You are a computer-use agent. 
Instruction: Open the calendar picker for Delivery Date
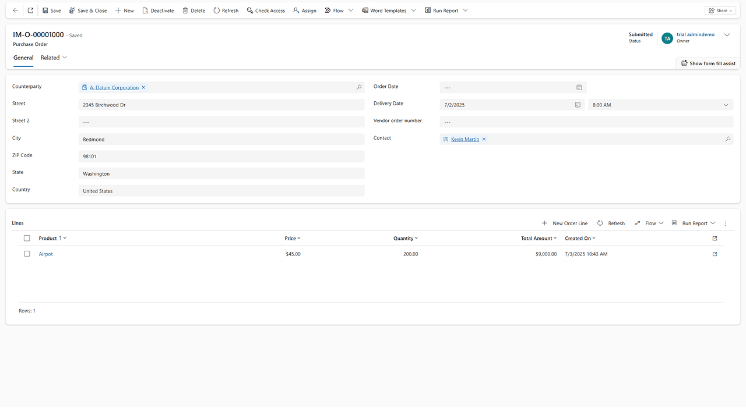(x=577, y=105)
